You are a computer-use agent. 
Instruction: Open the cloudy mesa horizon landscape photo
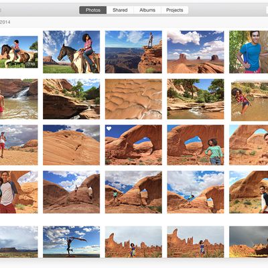click(x=19, y=242)
